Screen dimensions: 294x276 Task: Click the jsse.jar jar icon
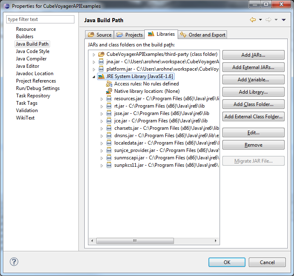[x=109, y=113]
